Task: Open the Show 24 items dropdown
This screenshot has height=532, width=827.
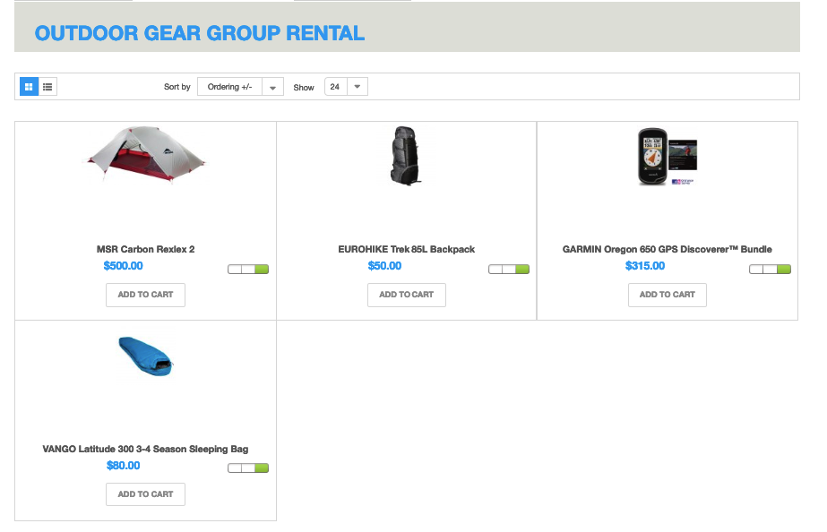Action: point(346,87)
